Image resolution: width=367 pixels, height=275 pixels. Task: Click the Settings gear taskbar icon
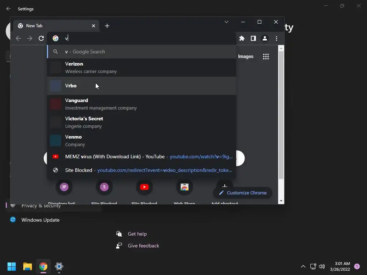pos(59,266)
